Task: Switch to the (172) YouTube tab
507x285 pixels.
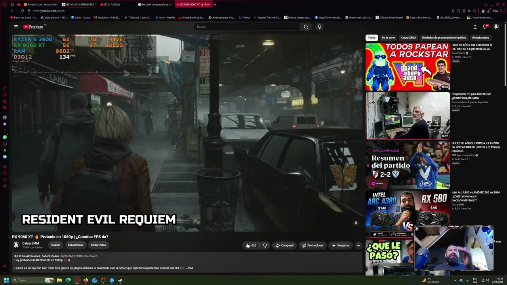Action: pyautogui.click(x=117, y=4)
